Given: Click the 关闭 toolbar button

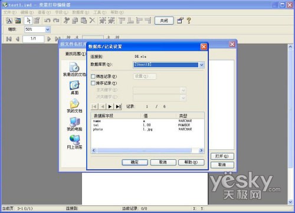Looking at the screenshot, I should click(164, 21).
